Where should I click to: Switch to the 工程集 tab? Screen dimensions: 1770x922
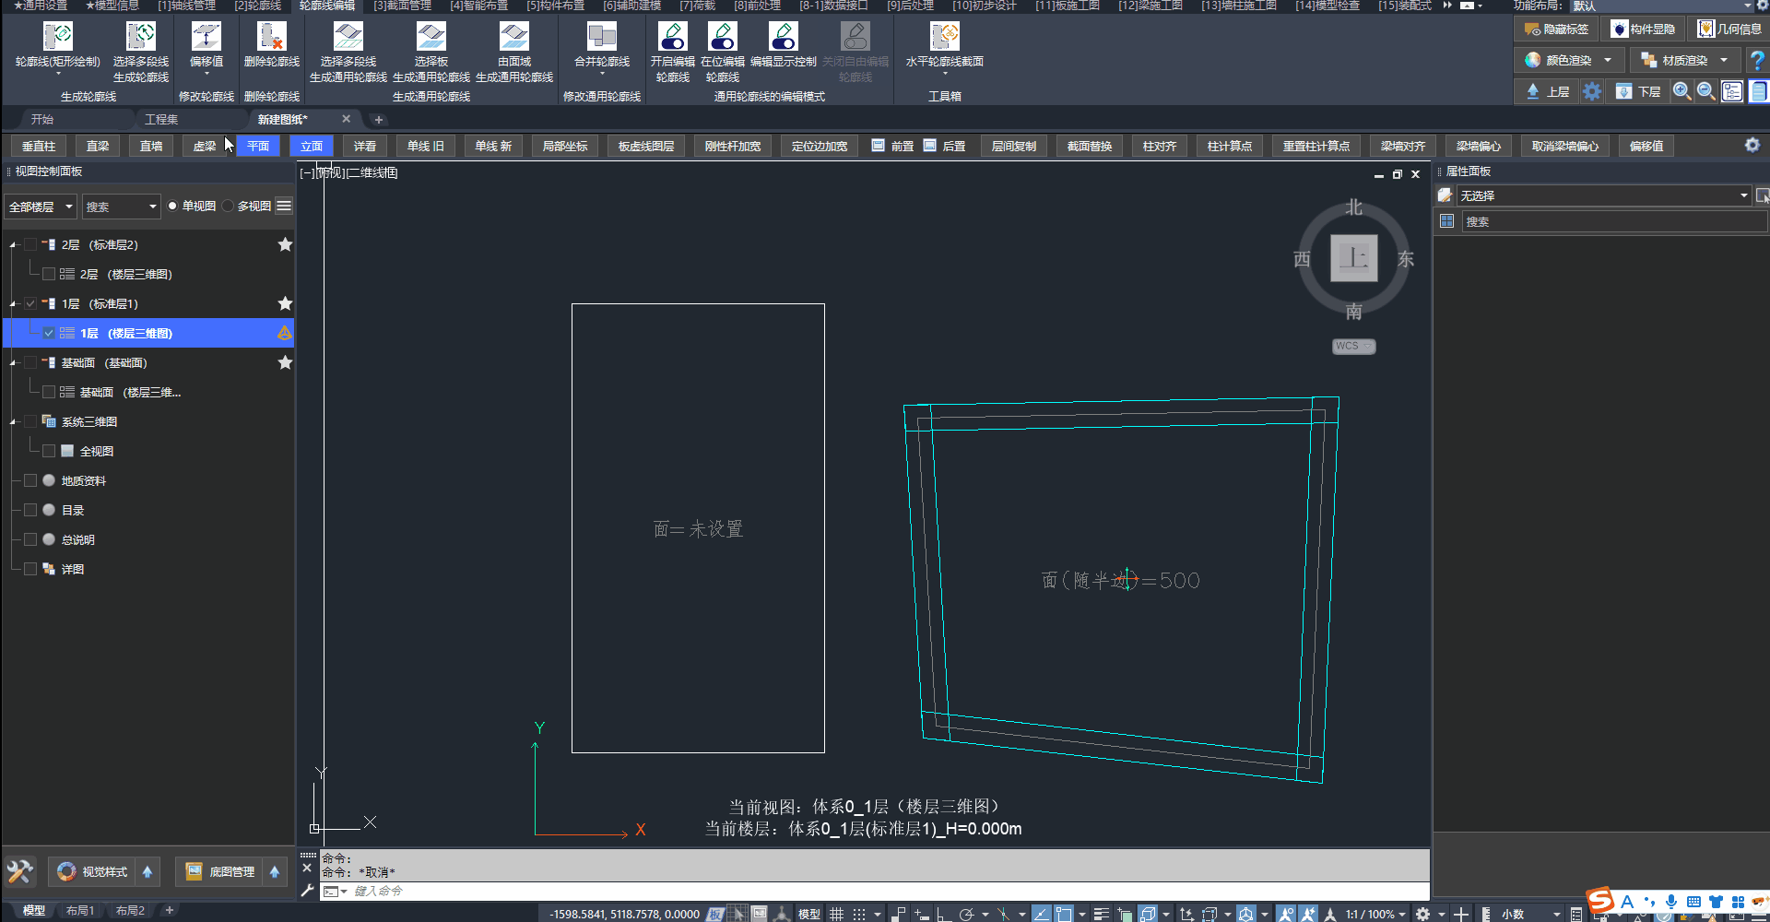[161, 120]
